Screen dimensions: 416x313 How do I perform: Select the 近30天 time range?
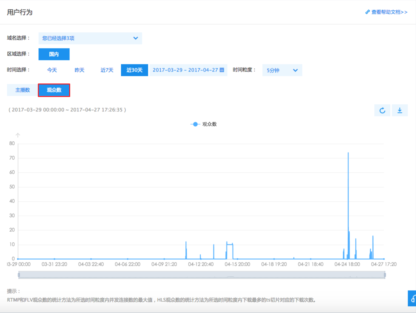tap(134, 70)
